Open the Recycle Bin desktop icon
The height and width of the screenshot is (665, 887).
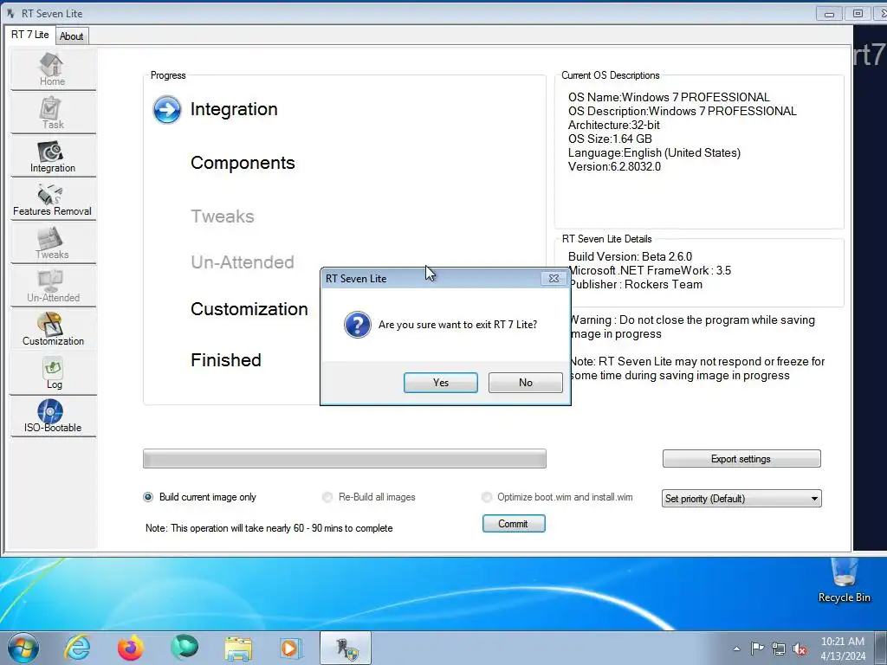844,581
